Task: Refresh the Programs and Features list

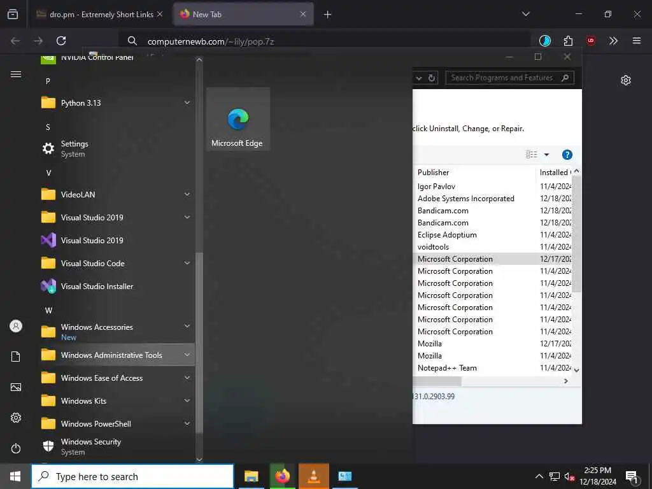Action: pos(432,78)
